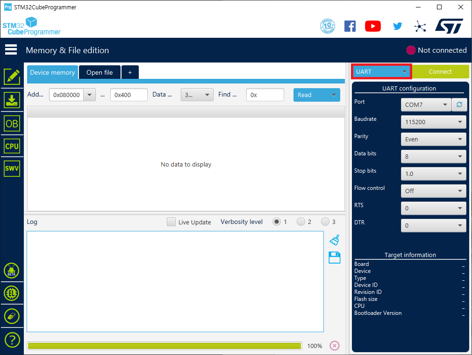
Task: Click the ST logo in header
Action: (449, 26)
